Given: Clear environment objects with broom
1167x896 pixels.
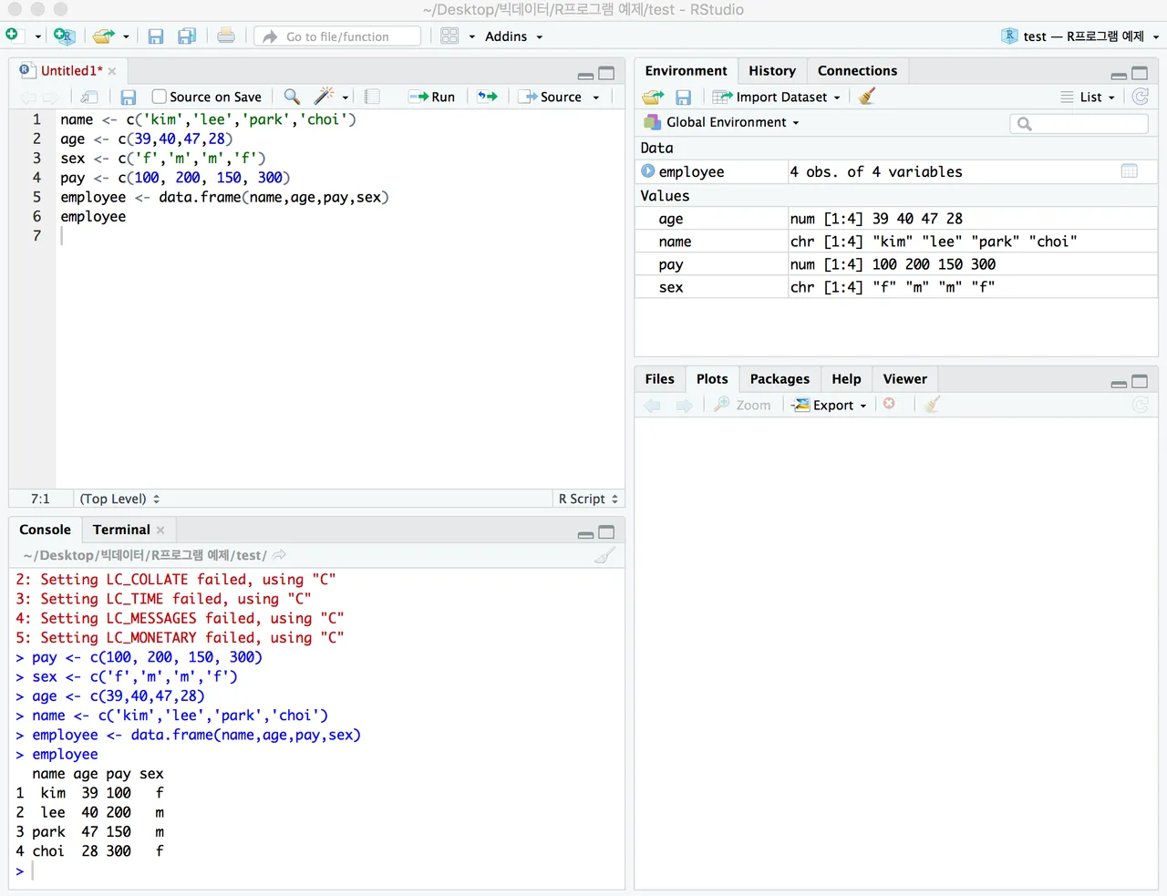Looking at the screenshot, I should point(866,96).
